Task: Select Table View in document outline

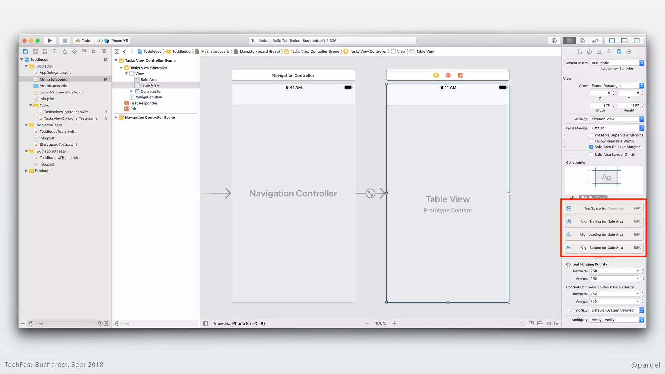Action: [150, 85]
